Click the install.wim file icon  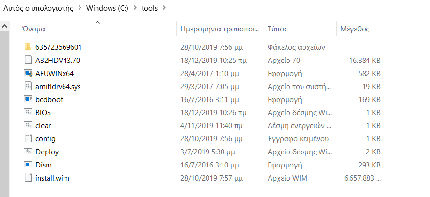click(x=27, y=178)
